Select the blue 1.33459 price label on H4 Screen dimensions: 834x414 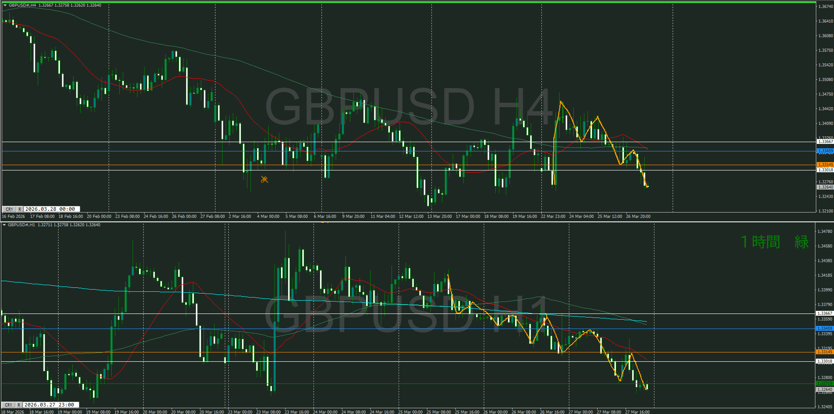pyautogui.click(x=825, y=151)
